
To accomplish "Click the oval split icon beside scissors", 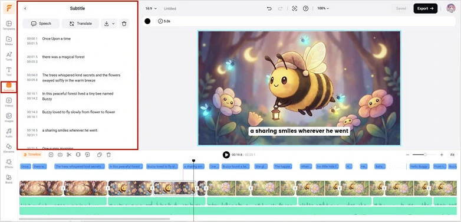I will click(x=60, y=155).
